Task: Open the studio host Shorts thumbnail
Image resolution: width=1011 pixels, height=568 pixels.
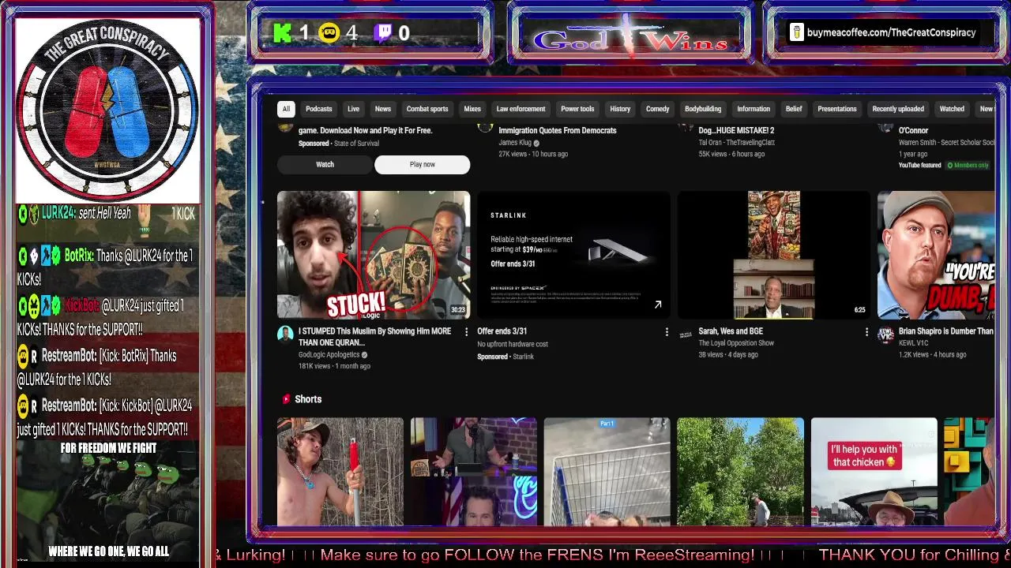Action: (474, 471)
